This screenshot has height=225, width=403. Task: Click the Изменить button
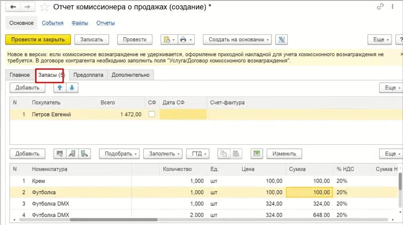point(284,154)
